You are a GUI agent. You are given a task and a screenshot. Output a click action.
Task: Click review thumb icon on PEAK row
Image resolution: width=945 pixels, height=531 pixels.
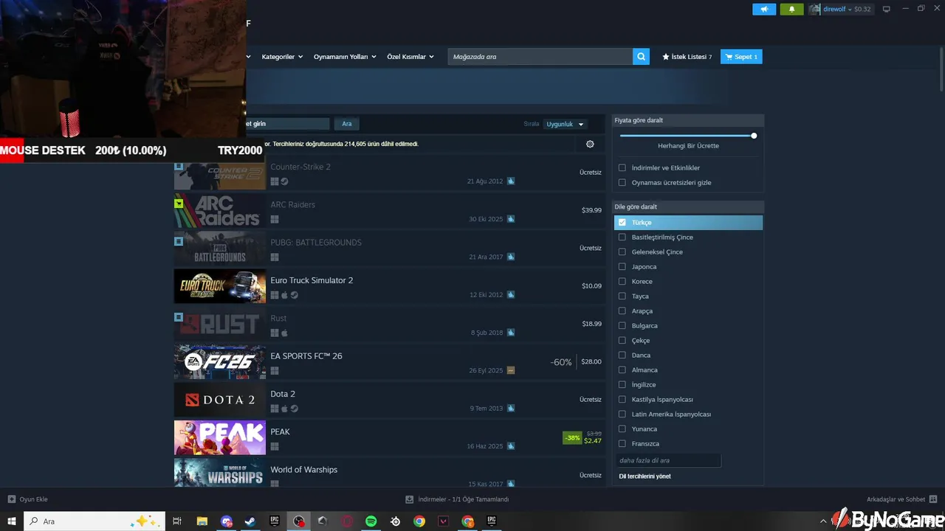(511, 446)
